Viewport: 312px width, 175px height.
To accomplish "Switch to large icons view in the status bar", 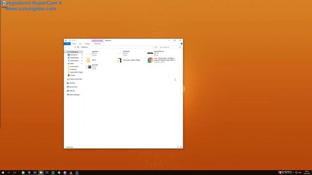I will pos(181,147).
